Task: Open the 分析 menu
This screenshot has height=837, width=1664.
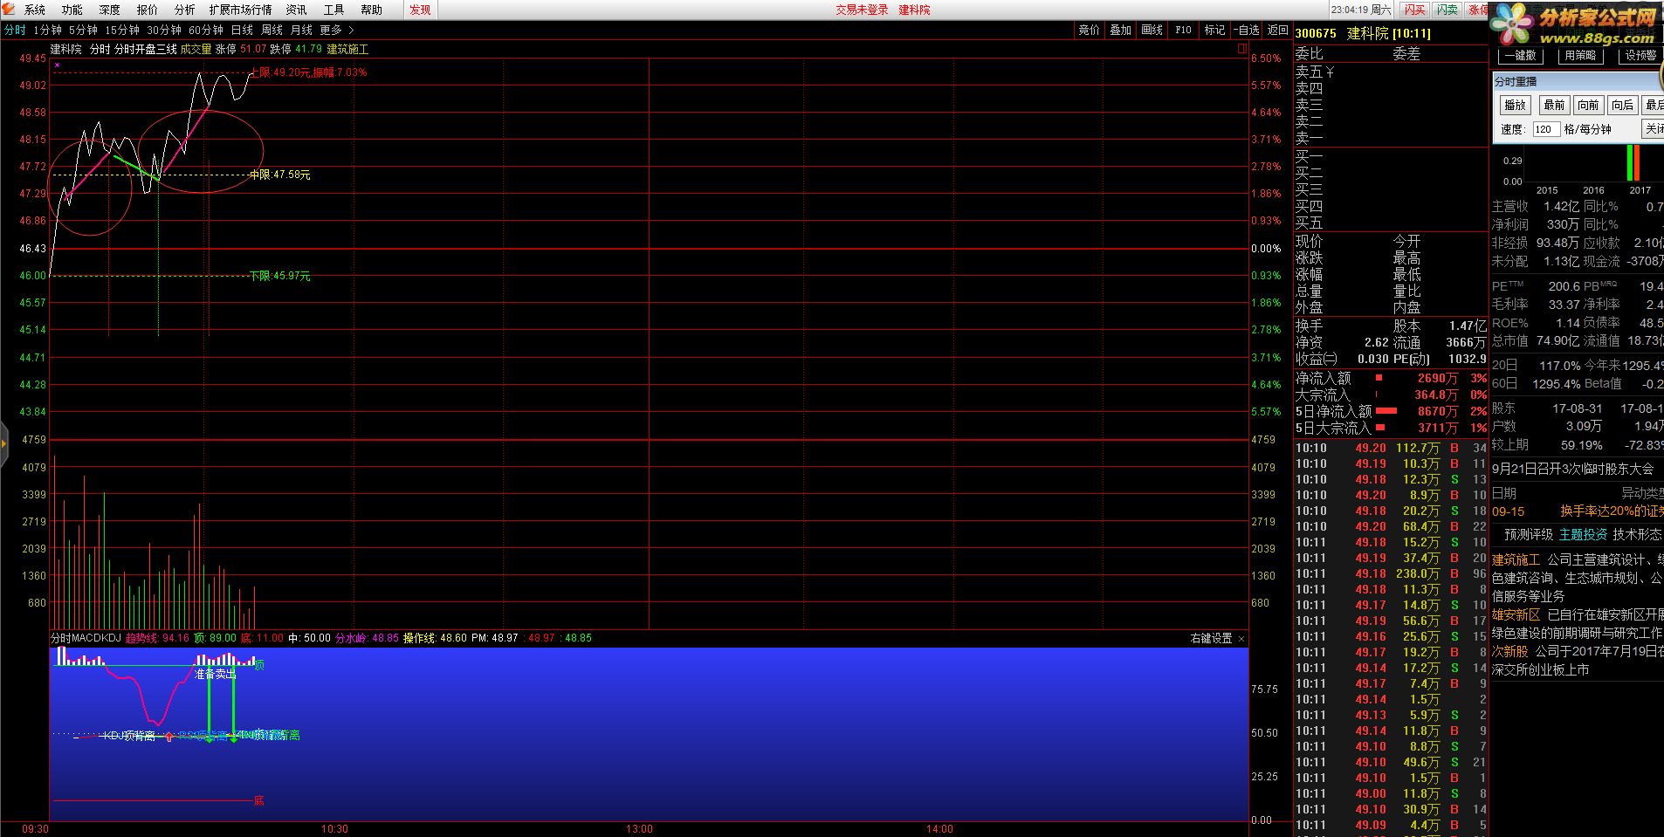Action: pos(185,10)
